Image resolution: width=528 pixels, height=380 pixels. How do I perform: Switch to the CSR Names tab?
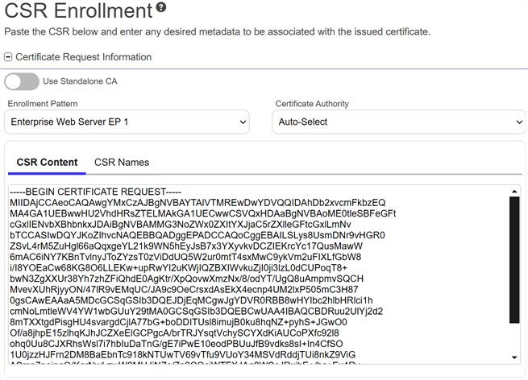[x=122, y=162]
